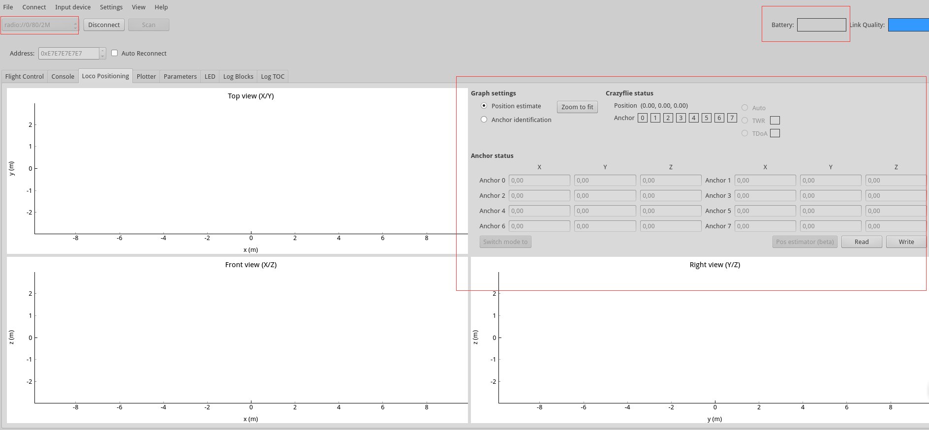The height and width of the screenshot is (430, 929).
Task: Click Read to load anchor positions
Action: pos(861,242)
